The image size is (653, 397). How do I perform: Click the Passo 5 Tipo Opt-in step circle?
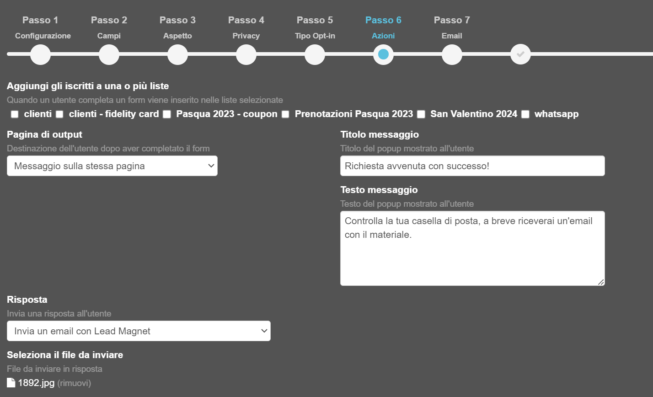point(315,54)
